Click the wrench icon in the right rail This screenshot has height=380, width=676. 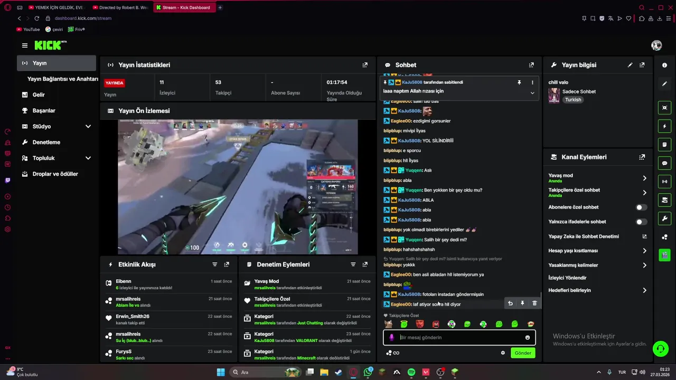tap(664, 218)
